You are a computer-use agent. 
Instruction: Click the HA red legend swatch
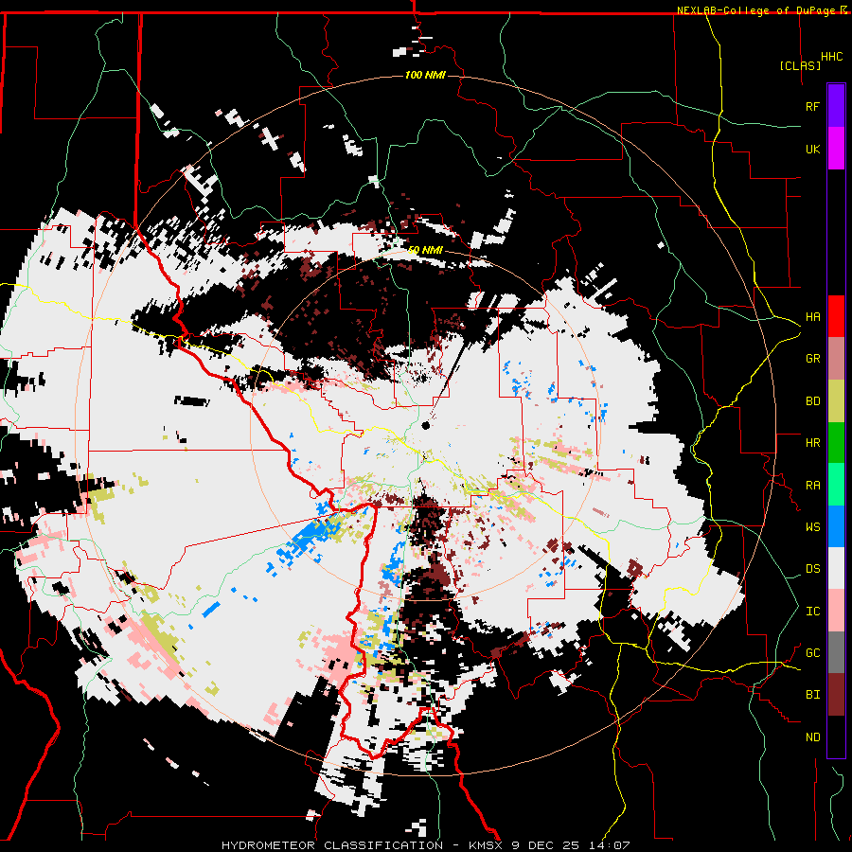coord(836,316)
